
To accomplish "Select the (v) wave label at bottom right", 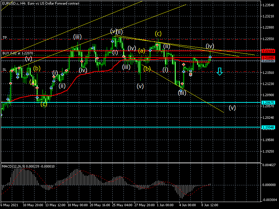I will 232,108.
